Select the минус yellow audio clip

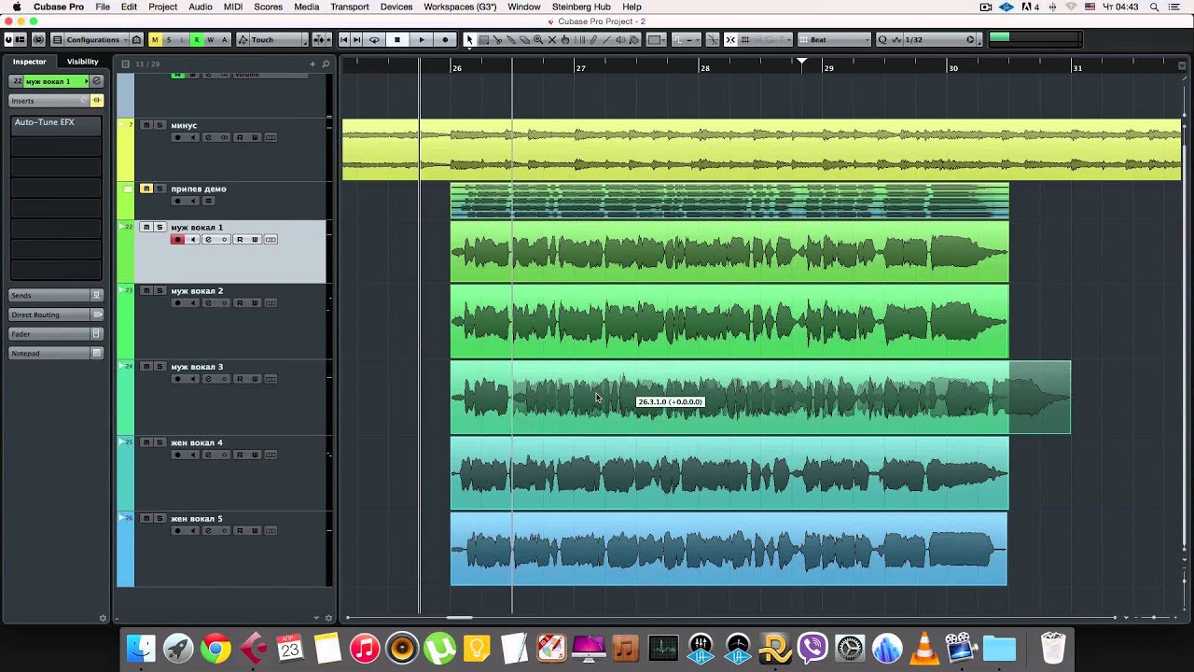click(x=761, y=149)
